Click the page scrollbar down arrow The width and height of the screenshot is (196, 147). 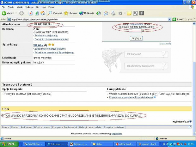point(194,134)
